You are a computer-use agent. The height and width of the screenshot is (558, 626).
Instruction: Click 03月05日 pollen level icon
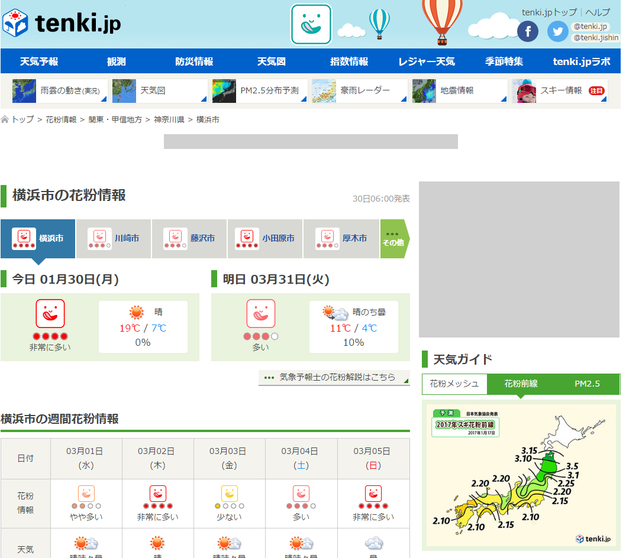click(x=373, y=494)
